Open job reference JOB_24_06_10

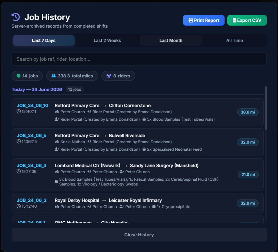click(x=32, y=105)
